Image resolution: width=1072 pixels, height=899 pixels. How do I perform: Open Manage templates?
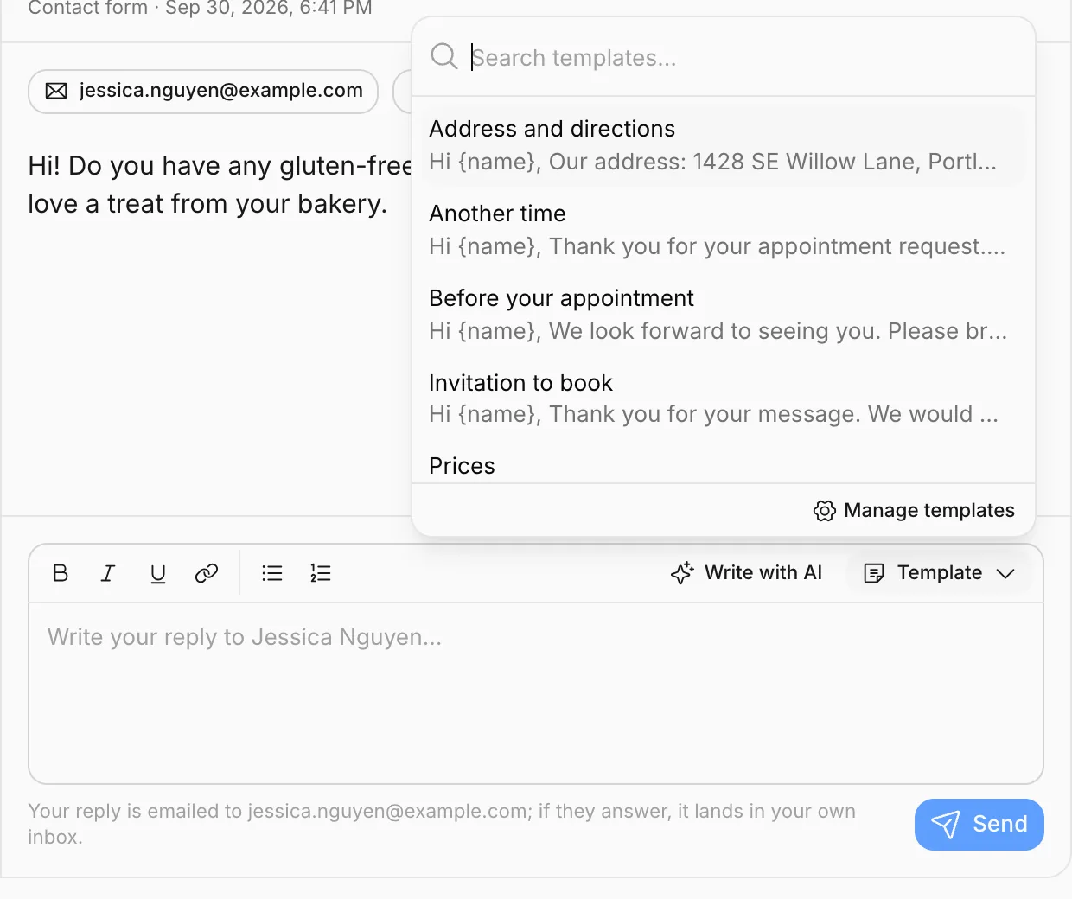coord(914,511)
